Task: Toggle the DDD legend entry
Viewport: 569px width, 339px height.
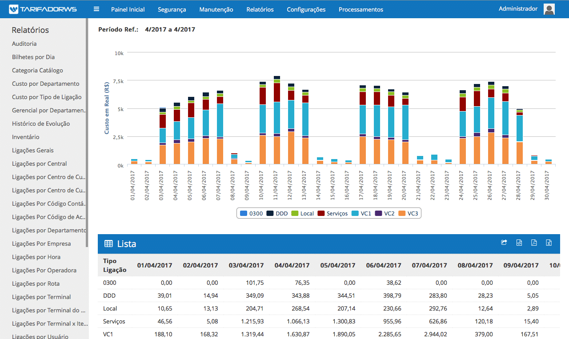Action: point(277,213)
